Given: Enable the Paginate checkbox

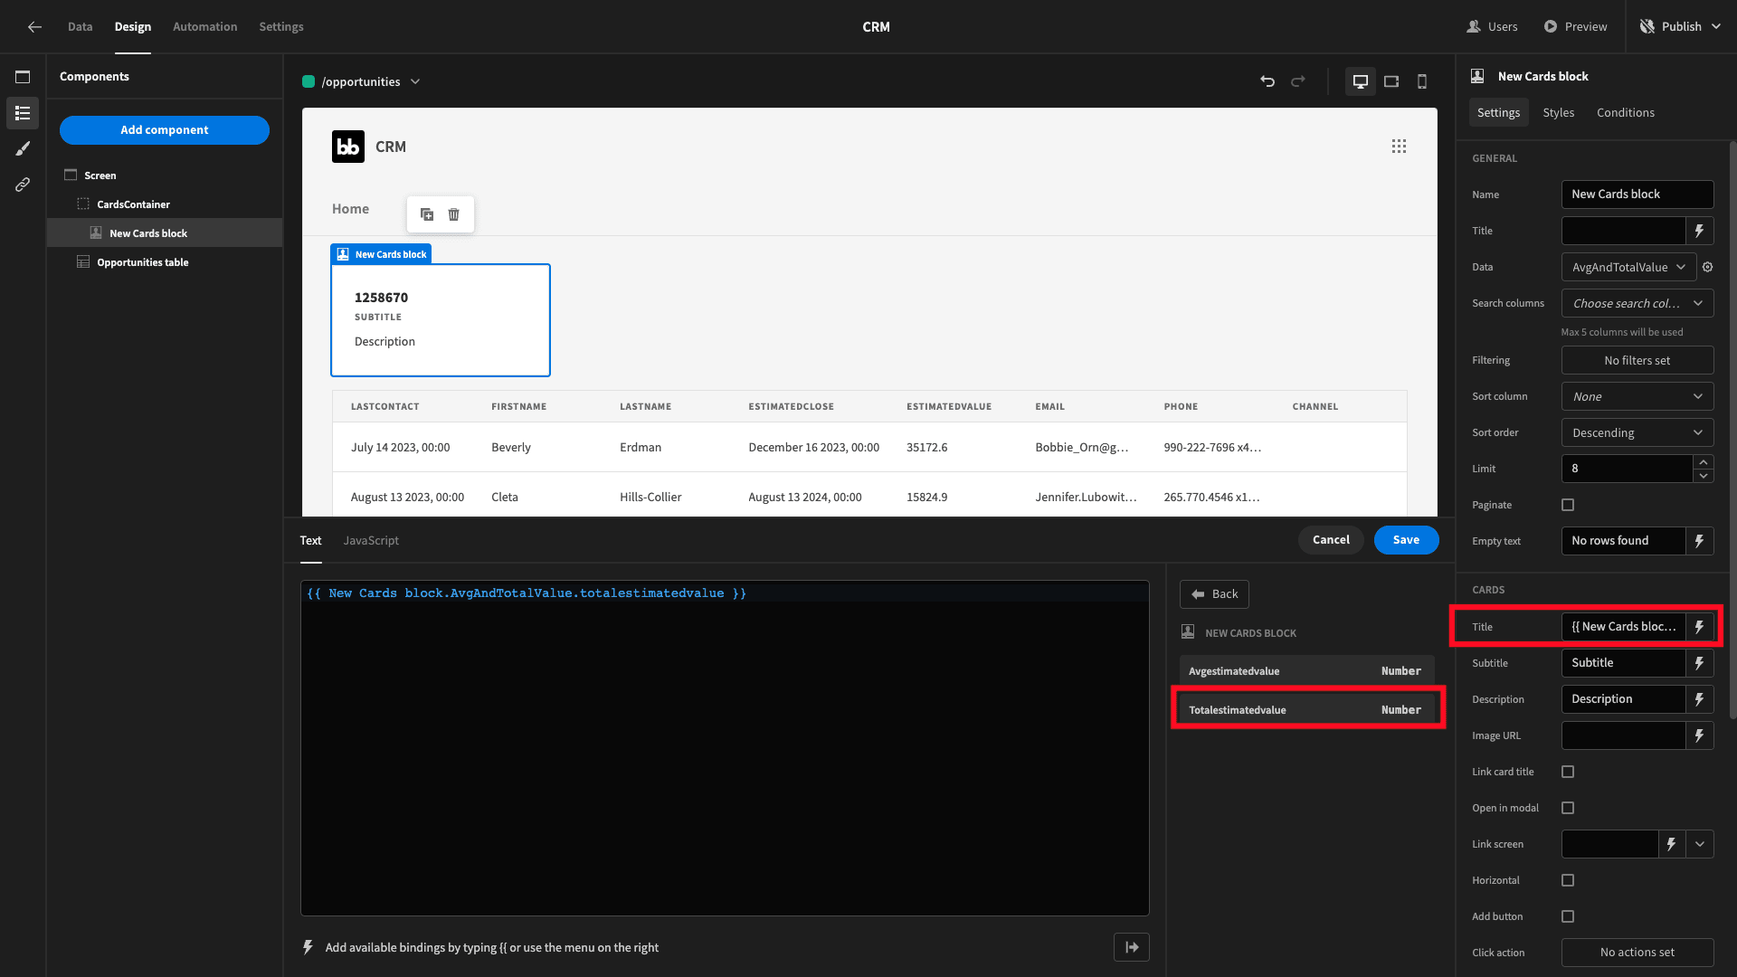Looking at the screenshot, I should click(x=1568, y=505).
